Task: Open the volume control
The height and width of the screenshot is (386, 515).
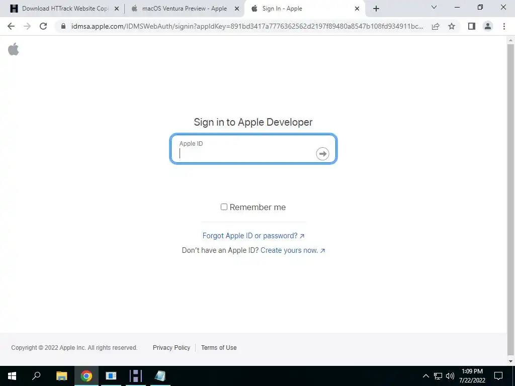Action: coord(450,376)
